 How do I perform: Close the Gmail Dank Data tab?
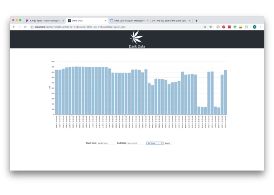[190, 21]
